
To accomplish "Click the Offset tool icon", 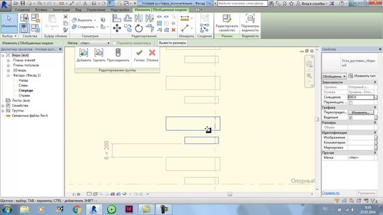I will tap(127, 19).
